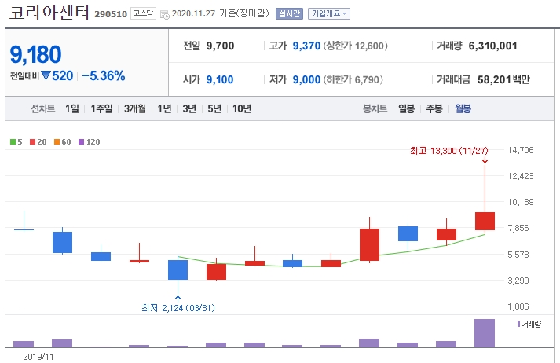Click the 최고 13,300 (11/27) marker
Image resolution: width=560 pixels, height=363 pixels.
(449, 151)
